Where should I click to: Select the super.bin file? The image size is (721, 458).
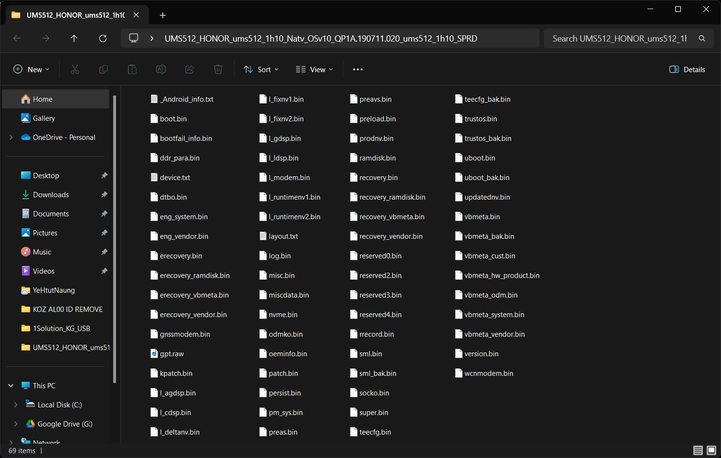pos(369,413)
